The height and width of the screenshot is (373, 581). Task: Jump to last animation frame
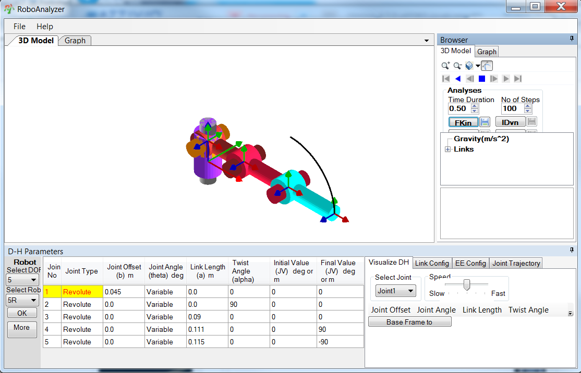click(x=518, y=79)
